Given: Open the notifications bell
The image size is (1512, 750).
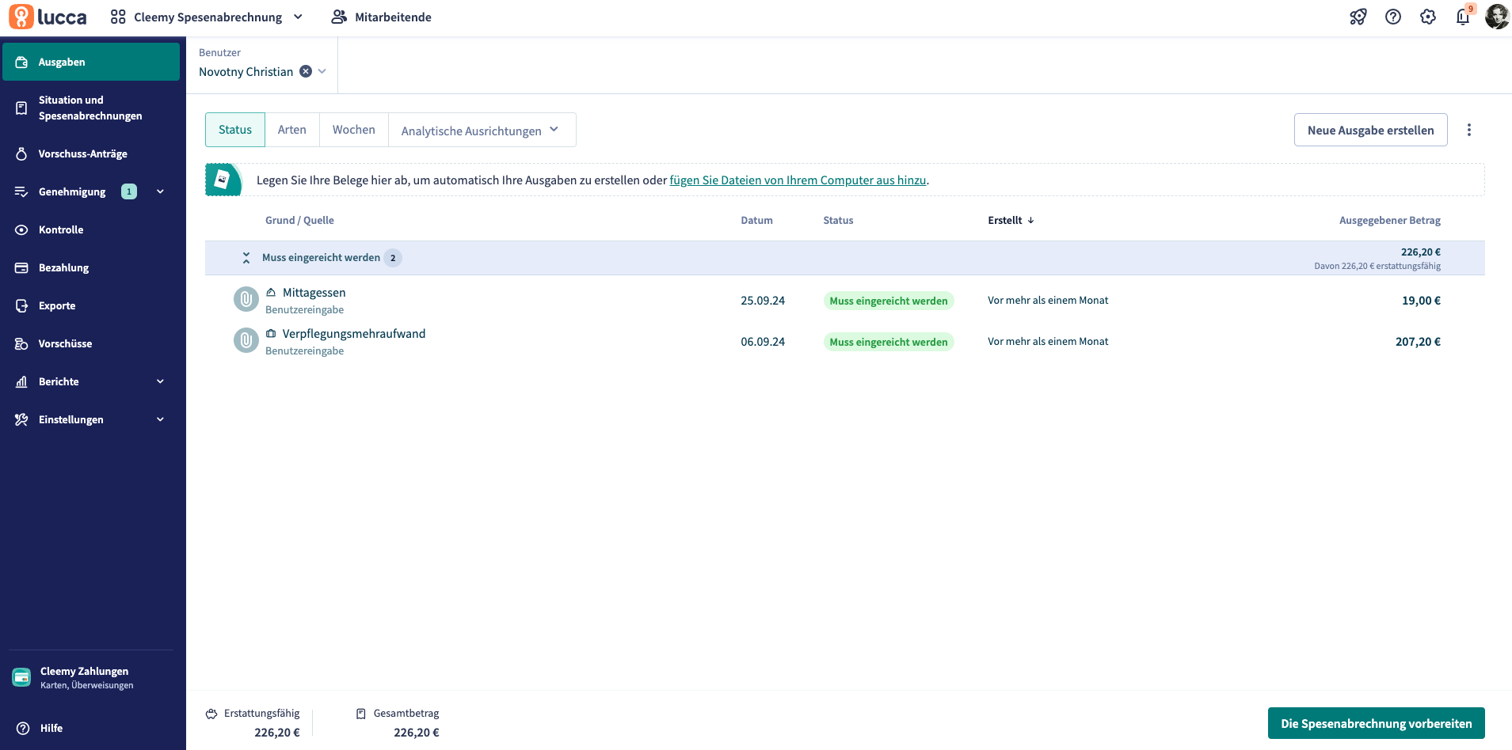Looking at the screenshot, I should (x=1462, y=17).
